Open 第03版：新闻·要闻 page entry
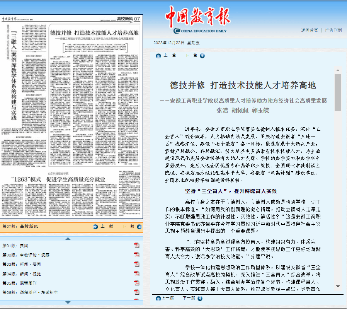This screenshot has width=347, height=309. pos(22,264)
